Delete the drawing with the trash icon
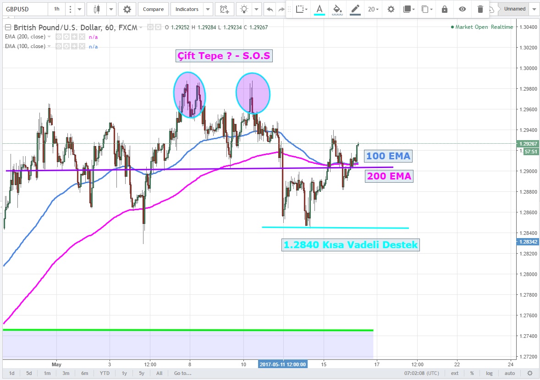This screenshot has width=540, height=380. 480,9
